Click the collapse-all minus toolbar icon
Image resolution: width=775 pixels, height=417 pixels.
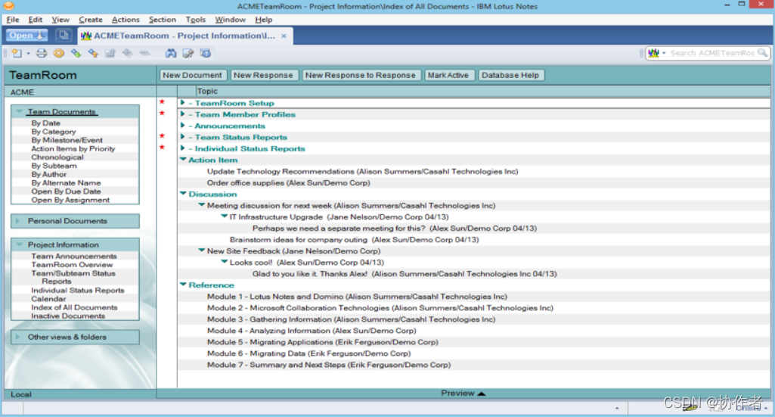pyautogui.click(x=145, y=53)
